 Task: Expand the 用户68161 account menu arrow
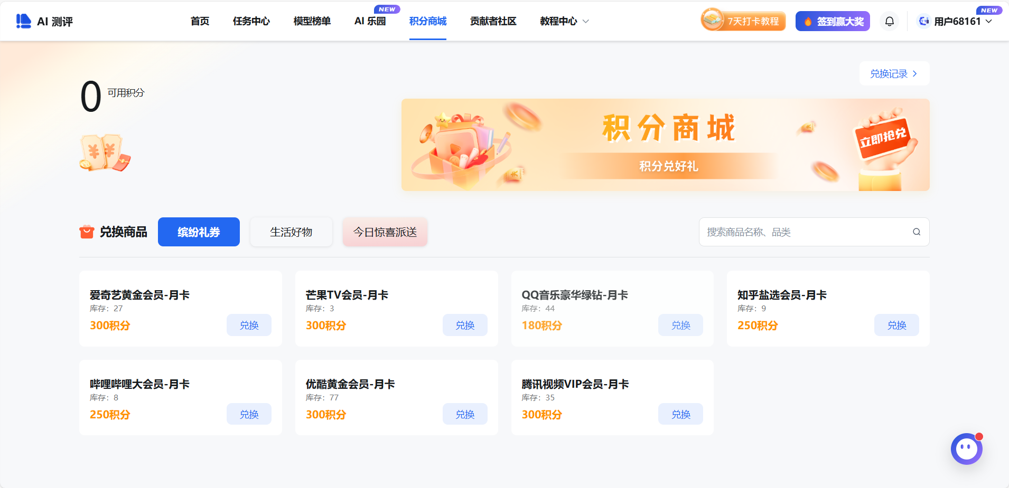pyautogui.click(x=988, y=21)
